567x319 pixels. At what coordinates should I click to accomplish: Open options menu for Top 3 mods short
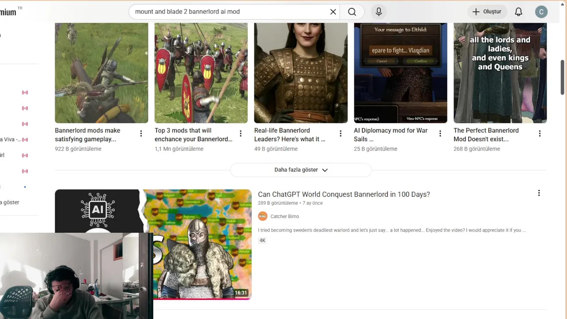tap(241, 133)
